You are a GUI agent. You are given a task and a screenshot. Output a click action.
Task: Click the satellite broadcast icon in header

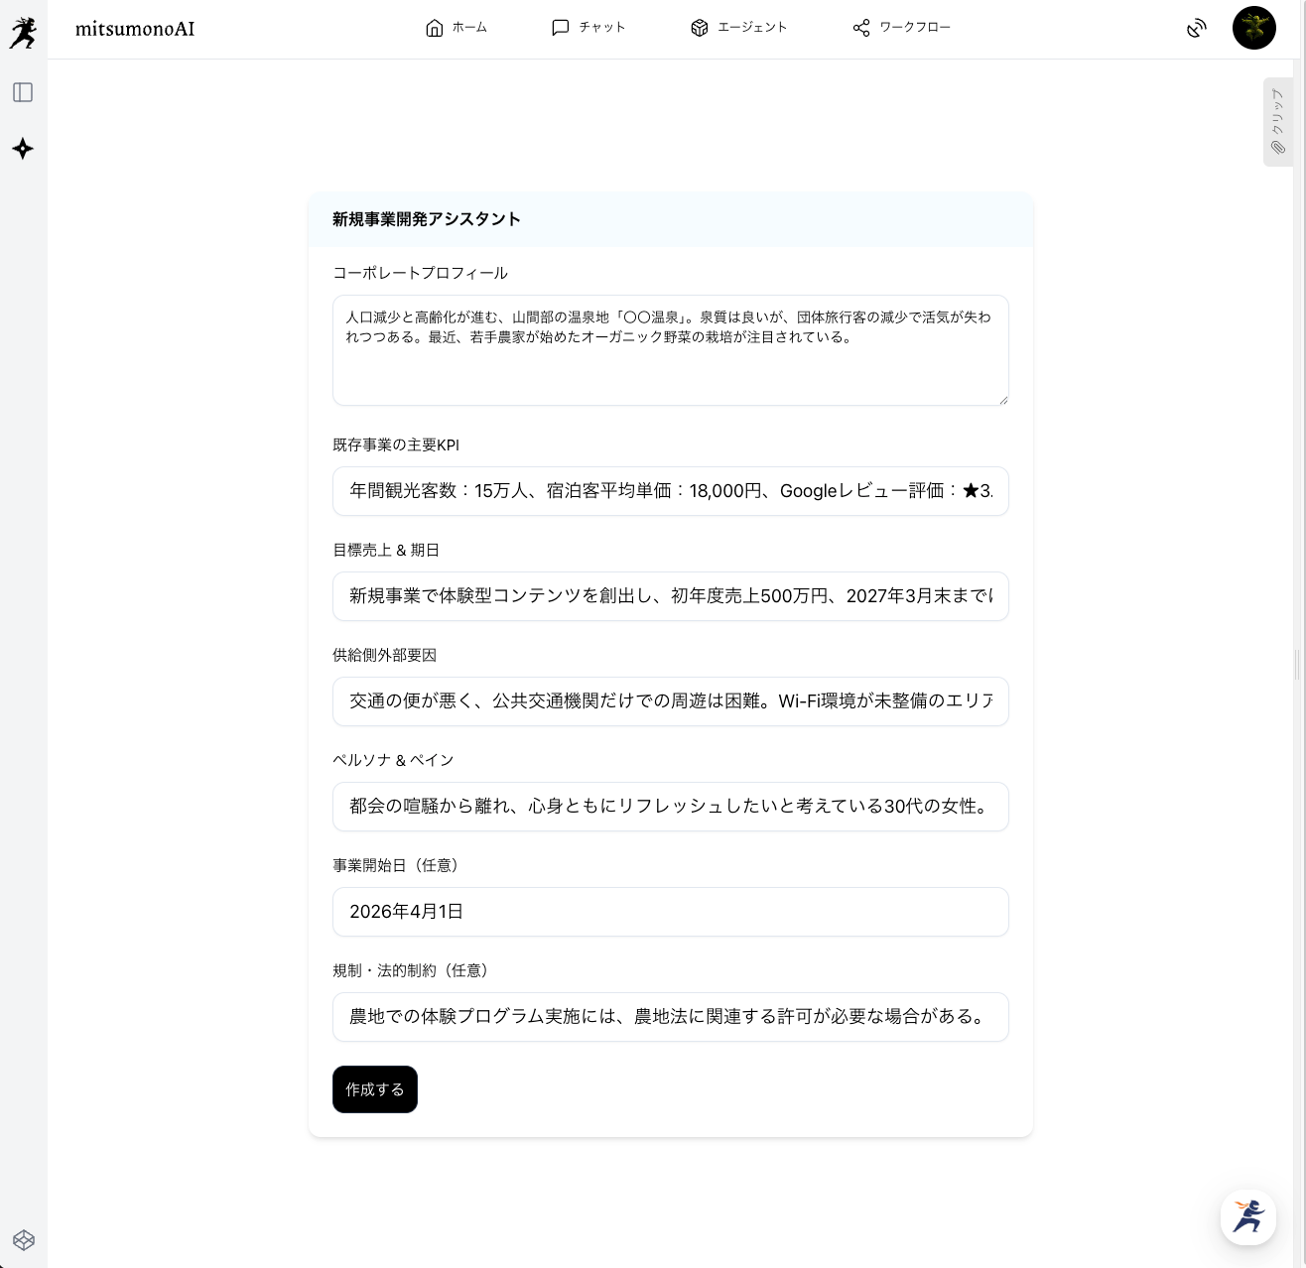pos(1197,28)
